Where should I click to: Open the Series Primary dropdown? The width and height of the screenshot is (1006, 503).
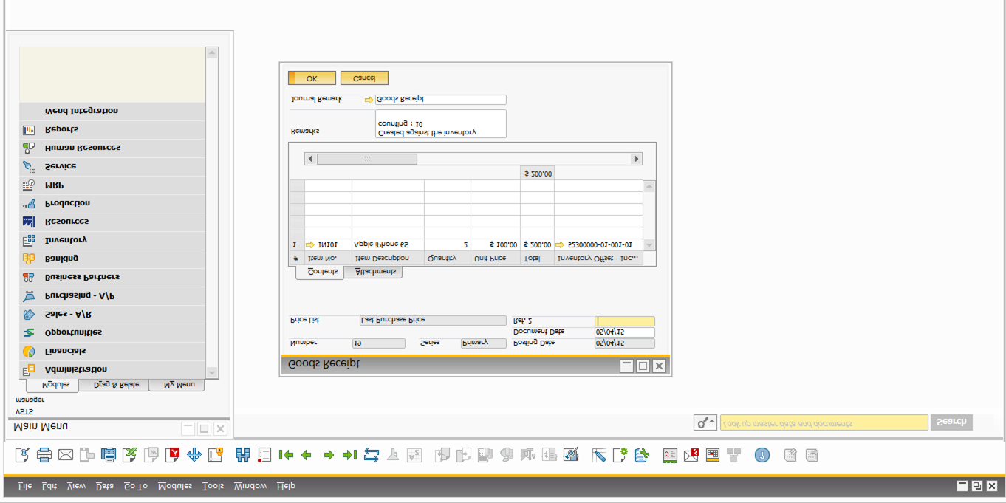click(484, 343)
